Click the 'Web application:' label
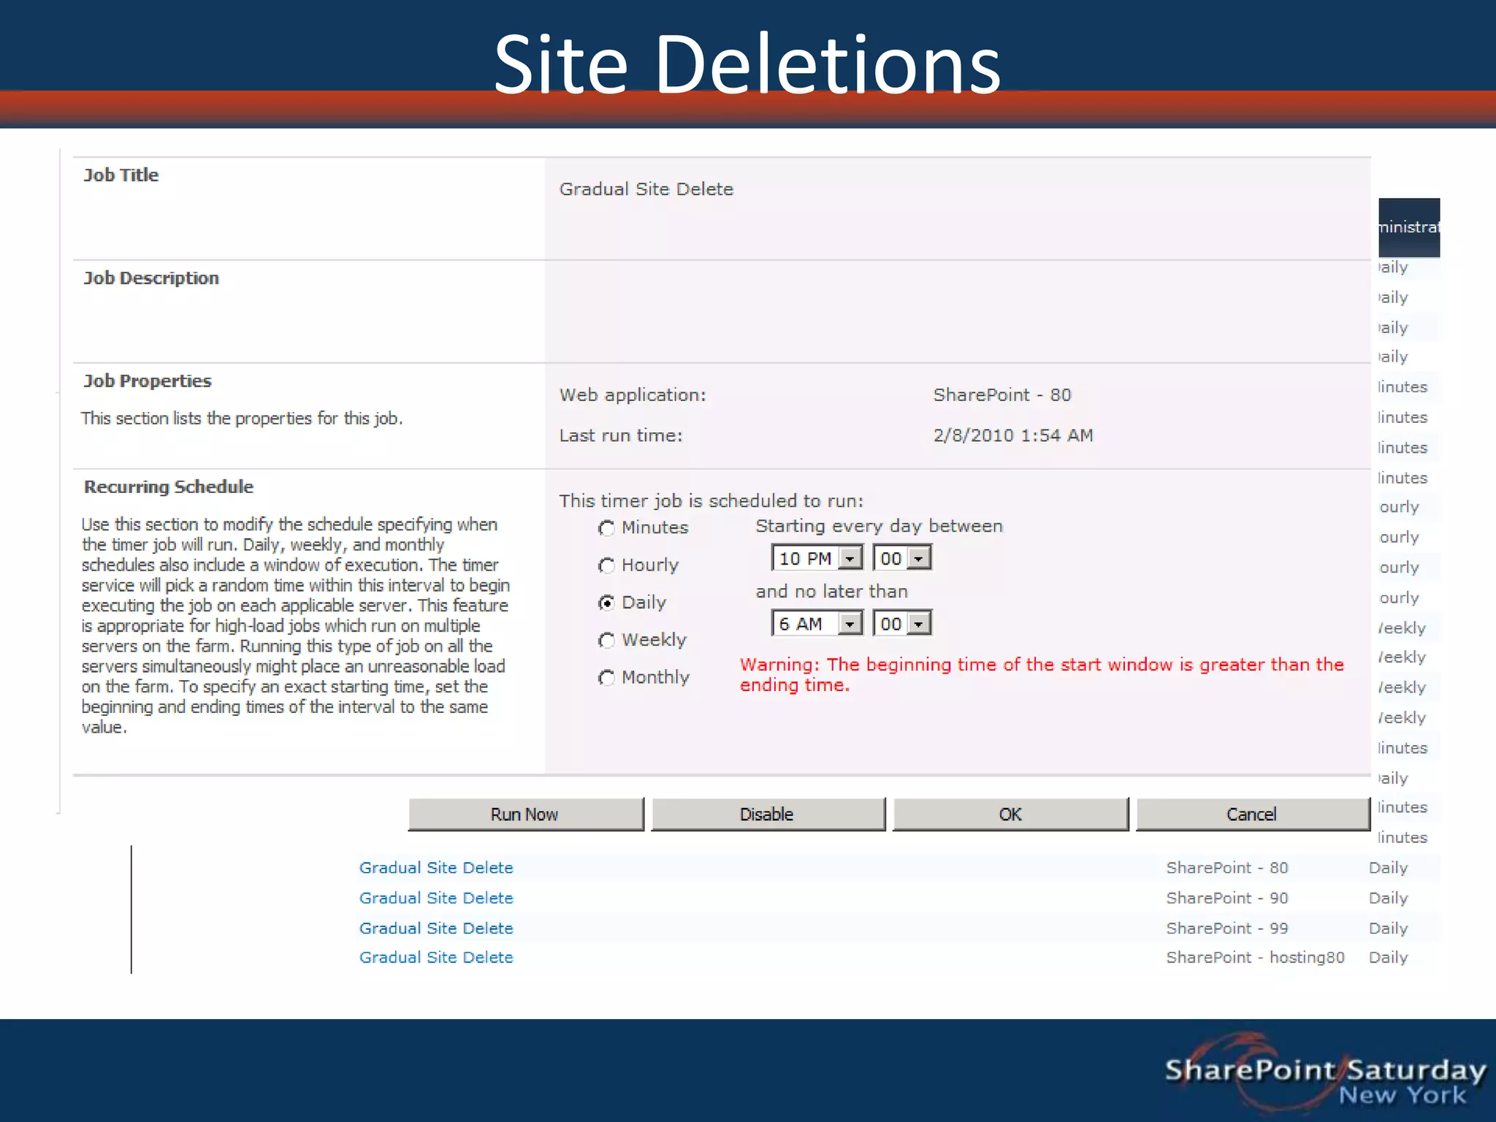 [x=633, y=395]
